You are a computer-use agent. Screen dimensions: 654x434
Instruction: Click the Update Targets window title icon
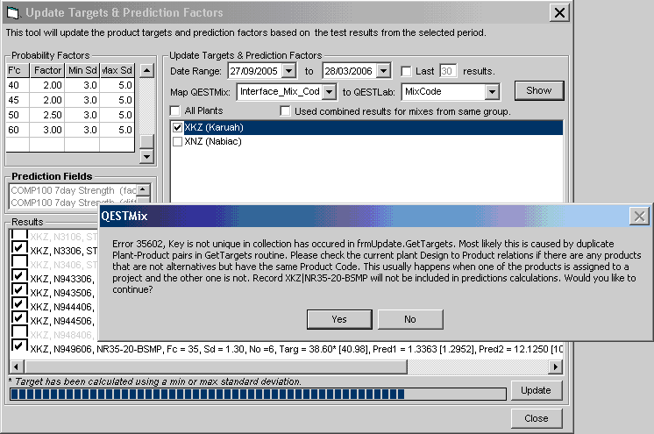coord(12,13)
